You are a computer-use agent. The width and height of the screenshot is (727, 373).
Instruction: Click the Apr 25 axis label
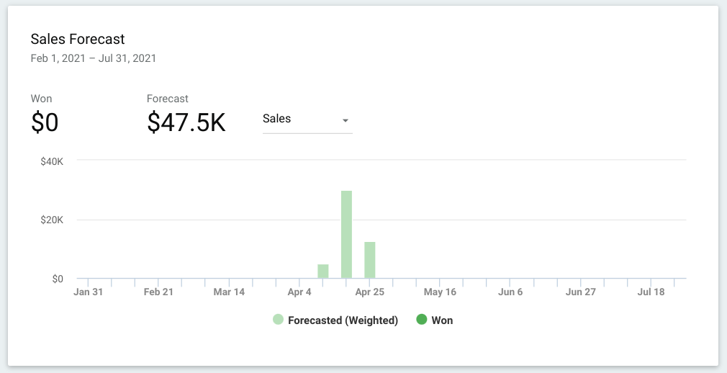click(370, 292)
